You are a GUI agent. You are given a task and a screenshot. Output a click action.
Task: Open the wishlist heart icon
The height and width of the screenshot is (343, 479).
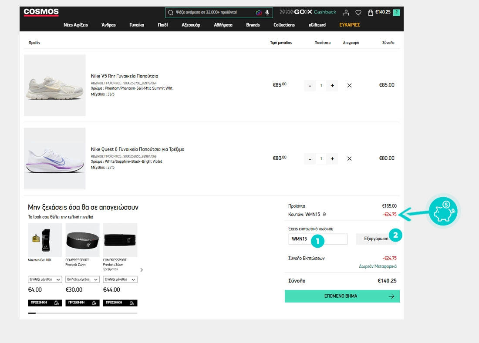[x=358, y=13]
